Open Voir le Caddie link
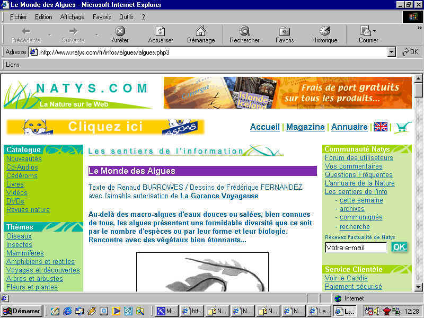This screenshot has width=424, height=318. coord(346,278)
